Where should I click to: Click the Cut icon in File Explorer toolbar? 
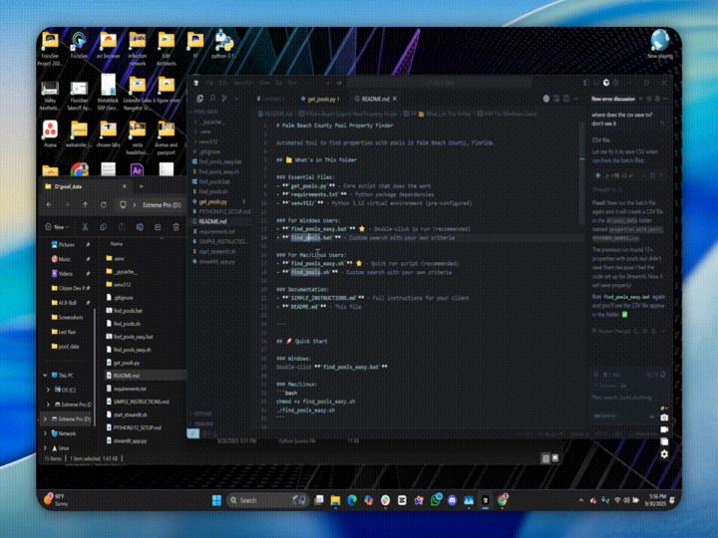coord(85,227)
